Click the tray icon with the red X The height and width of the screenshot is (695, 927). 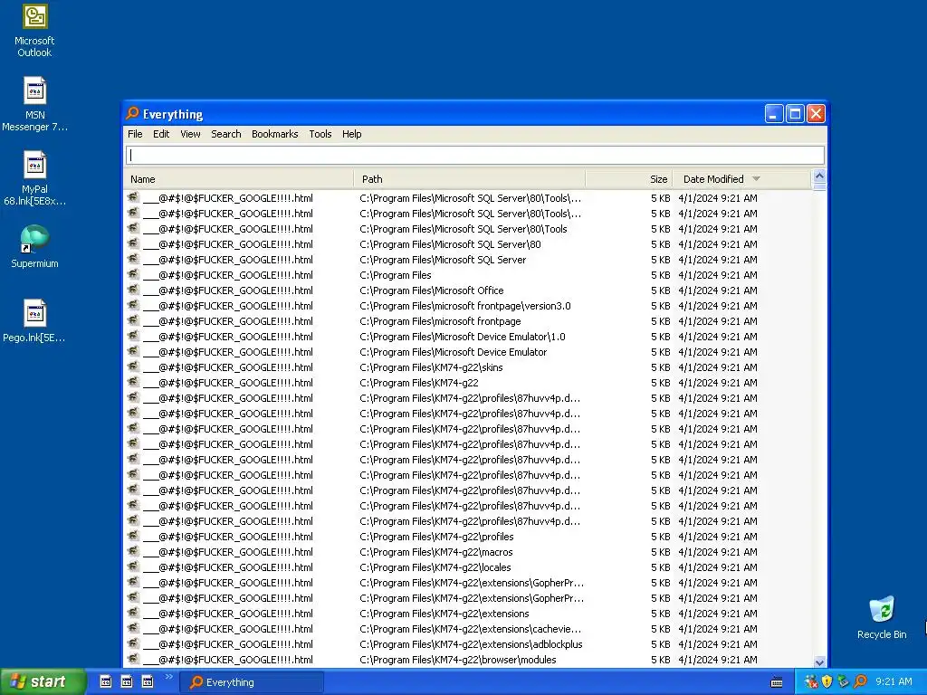(x=811, y=681)
